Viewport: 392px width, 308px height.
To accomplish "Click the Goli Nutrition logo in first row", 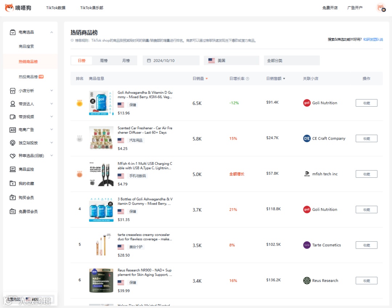I will coord(307,103).
